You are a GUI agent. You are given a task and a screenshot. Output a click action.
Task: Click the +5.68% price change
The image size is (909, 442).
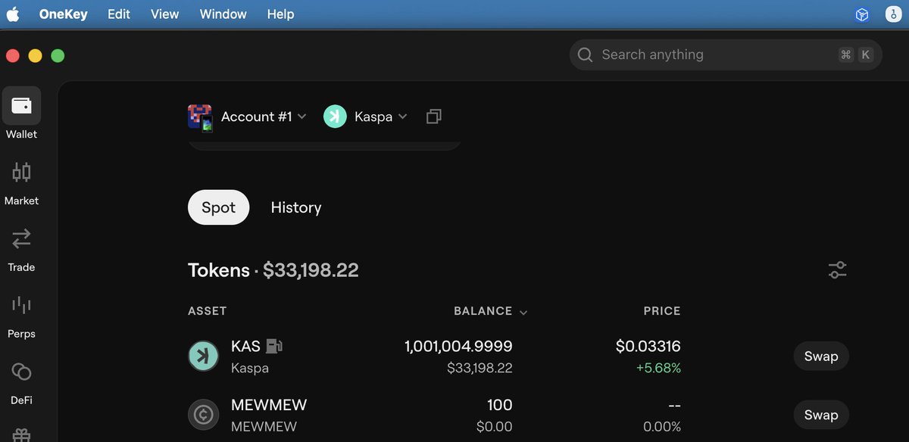658,369
